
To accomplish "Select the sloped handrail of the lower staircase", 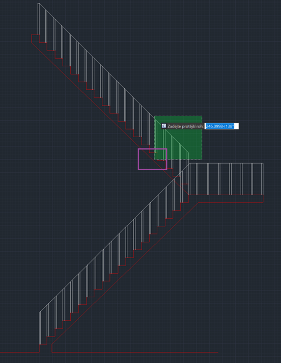I will (115, 238).
